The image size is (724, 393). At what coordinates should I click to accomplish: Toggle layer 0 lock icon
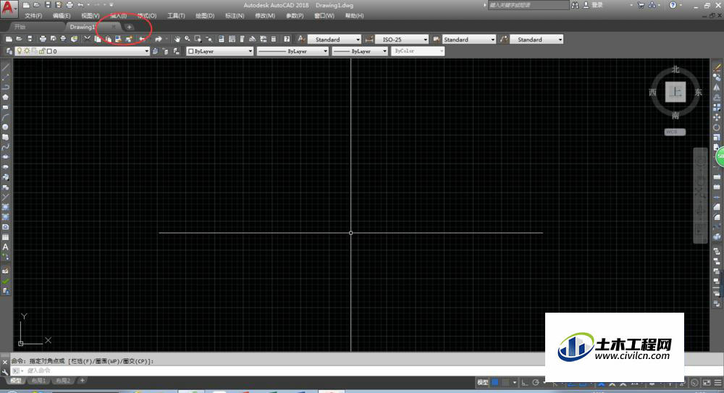pos(41,51)
